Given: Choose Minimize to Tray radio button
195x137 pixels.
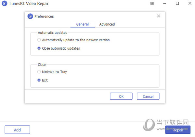Looking at the screenshot, I should 39,72.
